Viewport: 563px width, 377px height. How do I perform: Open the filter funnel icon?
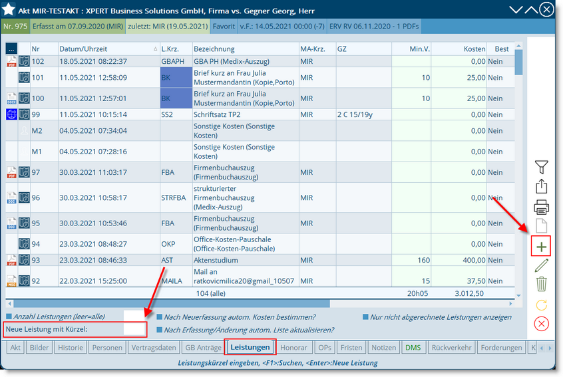541,167
